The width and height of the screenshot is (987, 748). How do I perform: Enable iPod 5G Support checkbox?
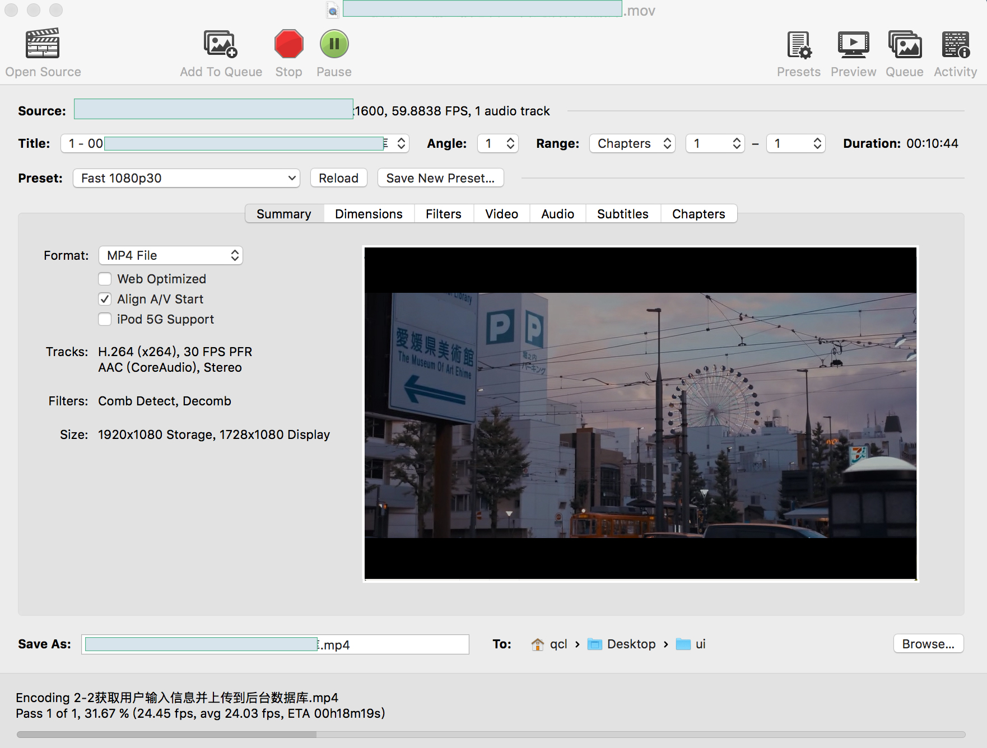(105, 319)
